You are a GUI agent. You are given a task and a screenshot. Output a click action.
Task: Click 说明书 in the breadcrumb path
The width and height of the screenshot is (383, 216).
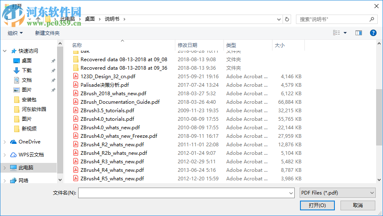coord(112,19)
